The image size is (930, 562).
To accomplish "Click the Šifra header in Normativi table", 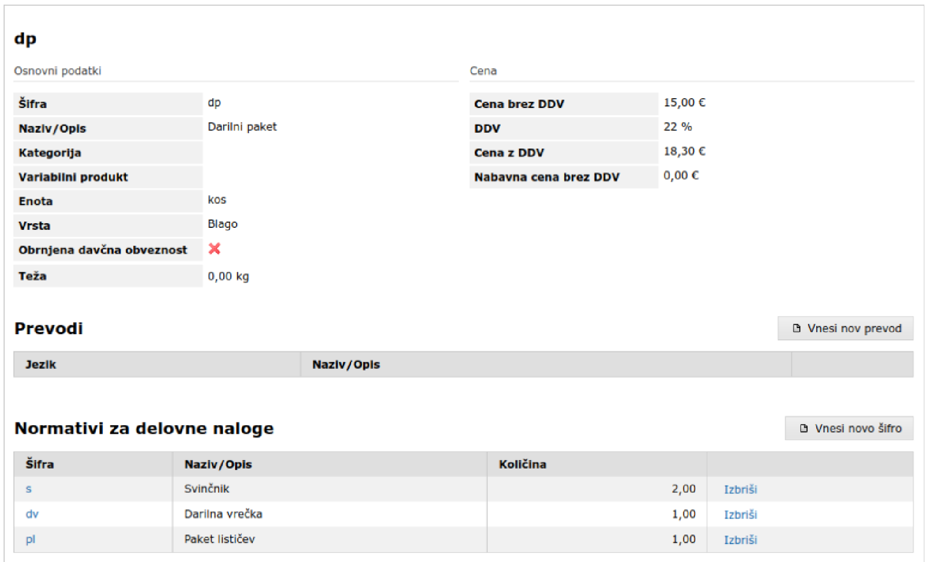I will (x=40, y=464).
